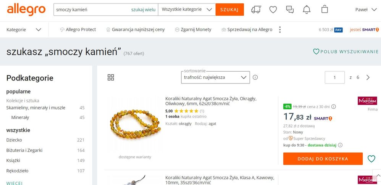Screen dimensions: 381x185
Task: Expand the Wszystkie kategorie dropdown
Action: pyautogui.click(x=187, y=10)
